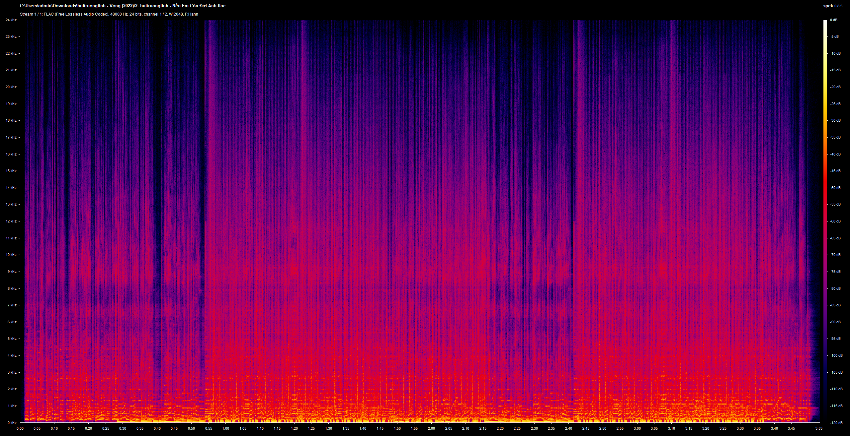Select the 0:55 time axis label
Viewport: 850px width, 436px height.
click(208, 428)
